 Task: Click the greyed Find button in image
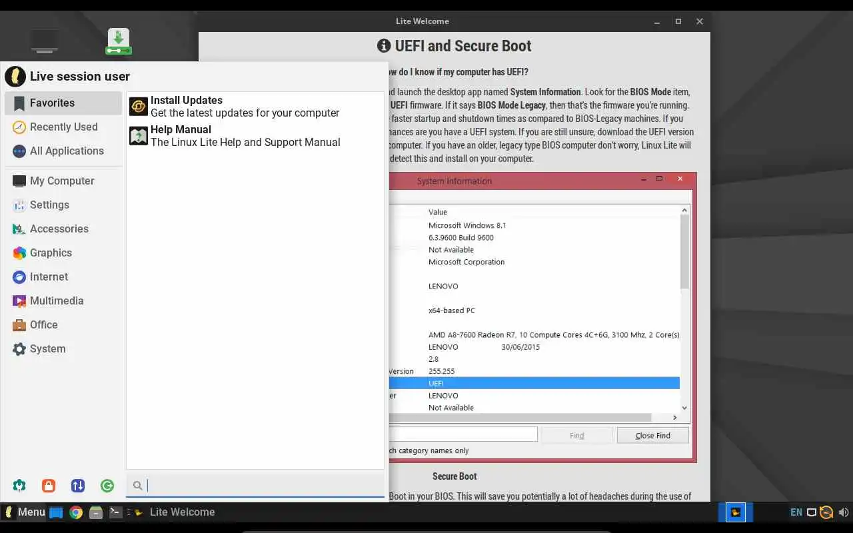point(577,436)
